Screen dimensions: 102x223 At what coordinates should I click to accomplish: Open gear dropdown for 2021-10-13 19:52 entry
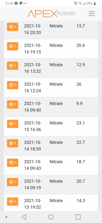pos(12,202)
